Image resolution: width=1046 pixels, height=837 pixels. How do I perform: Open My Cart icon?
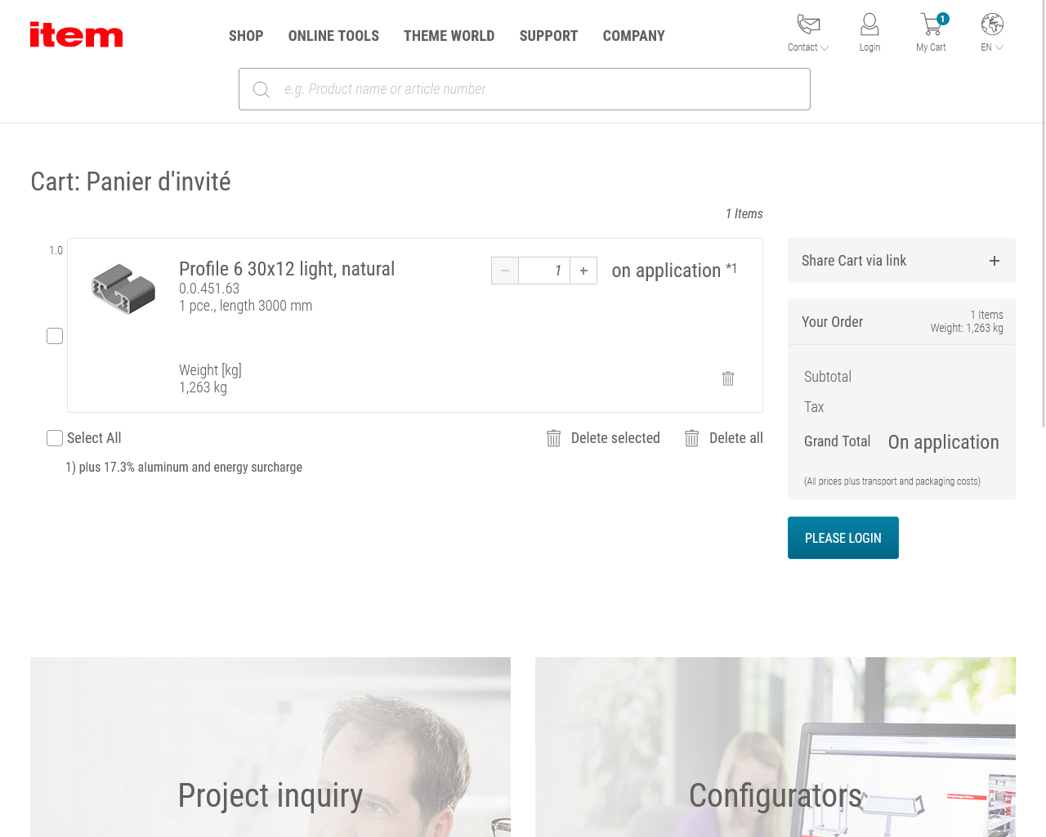tap(931, 24)
